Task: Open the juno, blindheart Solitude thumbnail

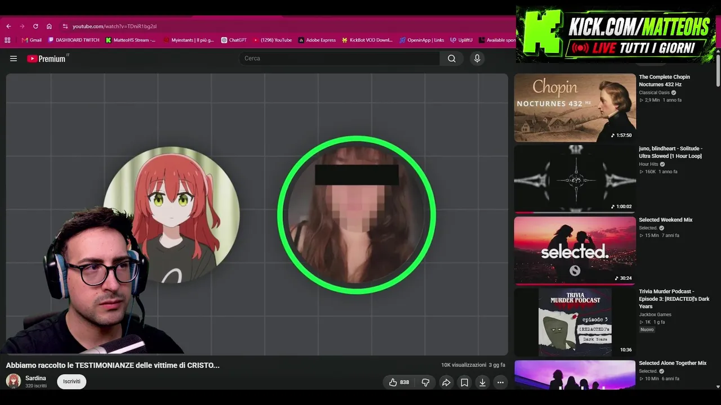Action: tap(575, 179)
